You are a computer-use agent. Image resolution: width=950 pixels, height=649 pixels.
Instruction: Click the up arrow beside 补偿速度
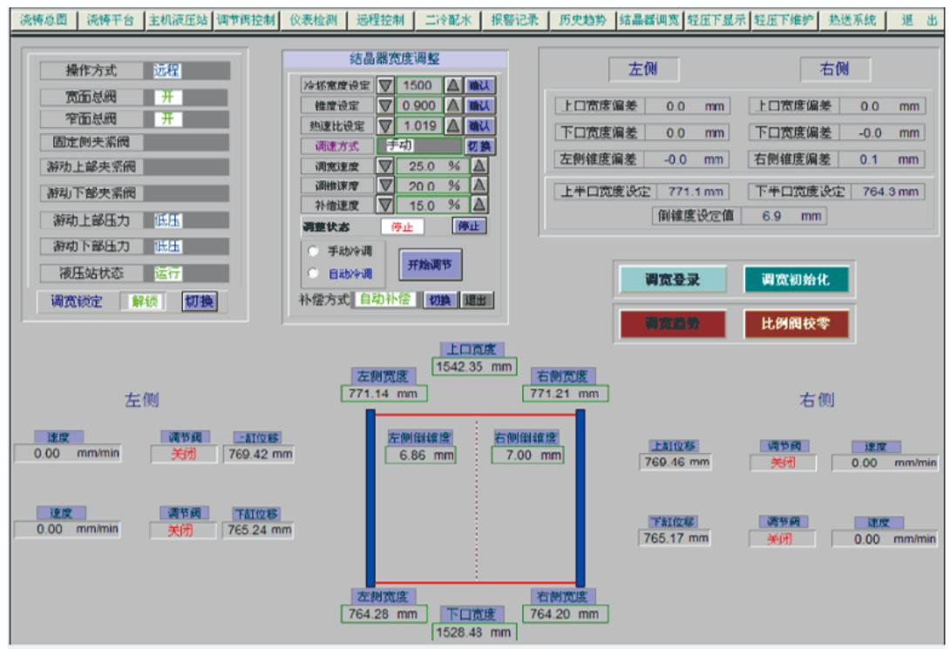[x=479, y=205]
